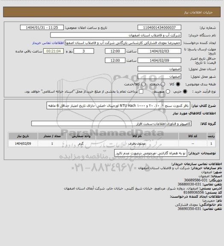Click the گرم unit cell
This screenshot has width=224, height=246.
tap(81, 143)
